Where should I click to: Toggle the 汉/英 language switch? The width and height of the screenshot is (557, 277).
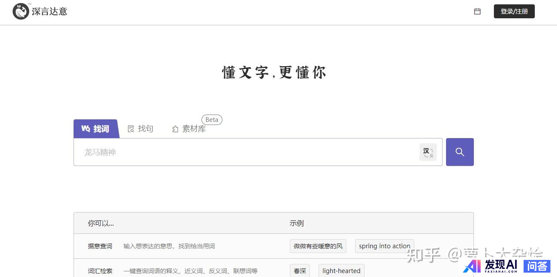pyautogui.click(x=428, y=152)
